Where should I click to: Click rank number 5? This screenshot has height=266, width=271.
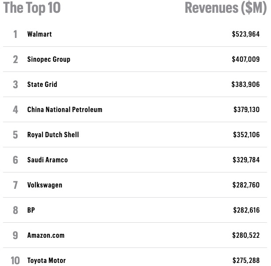click(x=15, y=135)
